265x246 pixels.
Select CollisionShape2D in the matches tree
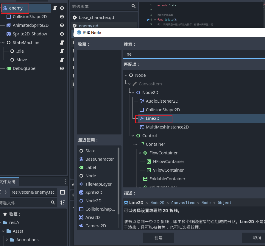click(163, 110)
